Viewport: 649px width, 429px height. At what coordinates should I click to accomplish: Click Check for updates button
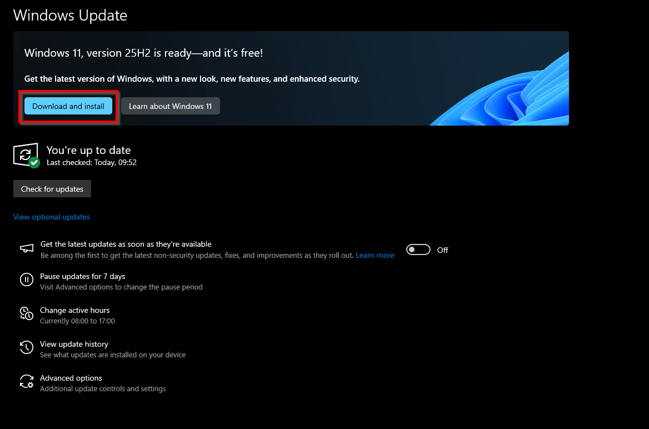coord(52,189)
